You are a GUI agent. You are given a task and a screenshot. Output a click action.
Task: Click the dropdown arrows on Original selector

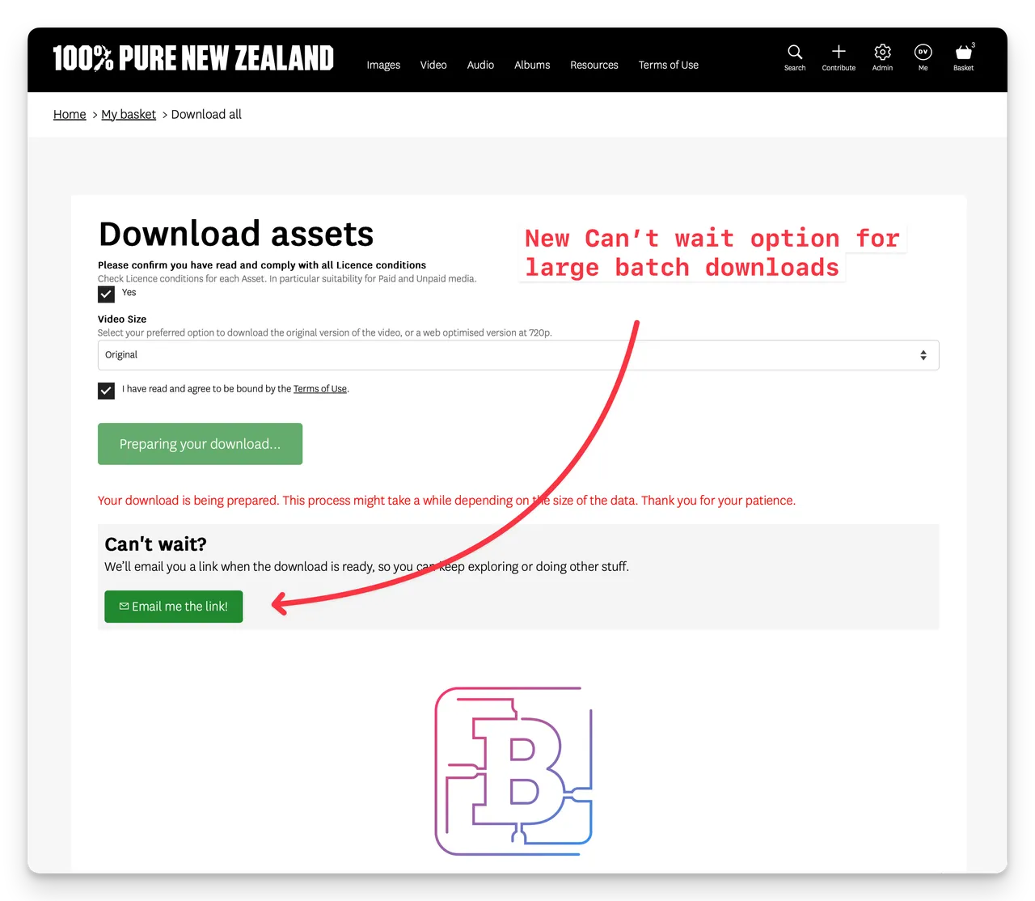pyautogui.click(x=923, y=355)
